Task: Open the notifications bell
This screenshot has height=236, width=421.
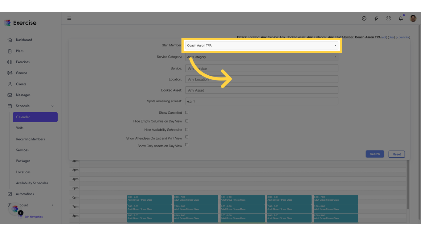Action: click(401, 18)
